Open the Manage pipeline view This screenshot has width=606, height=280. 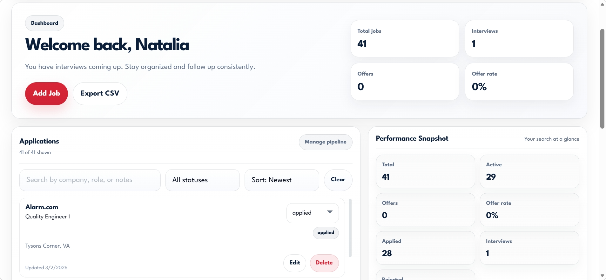click(325, 142)
